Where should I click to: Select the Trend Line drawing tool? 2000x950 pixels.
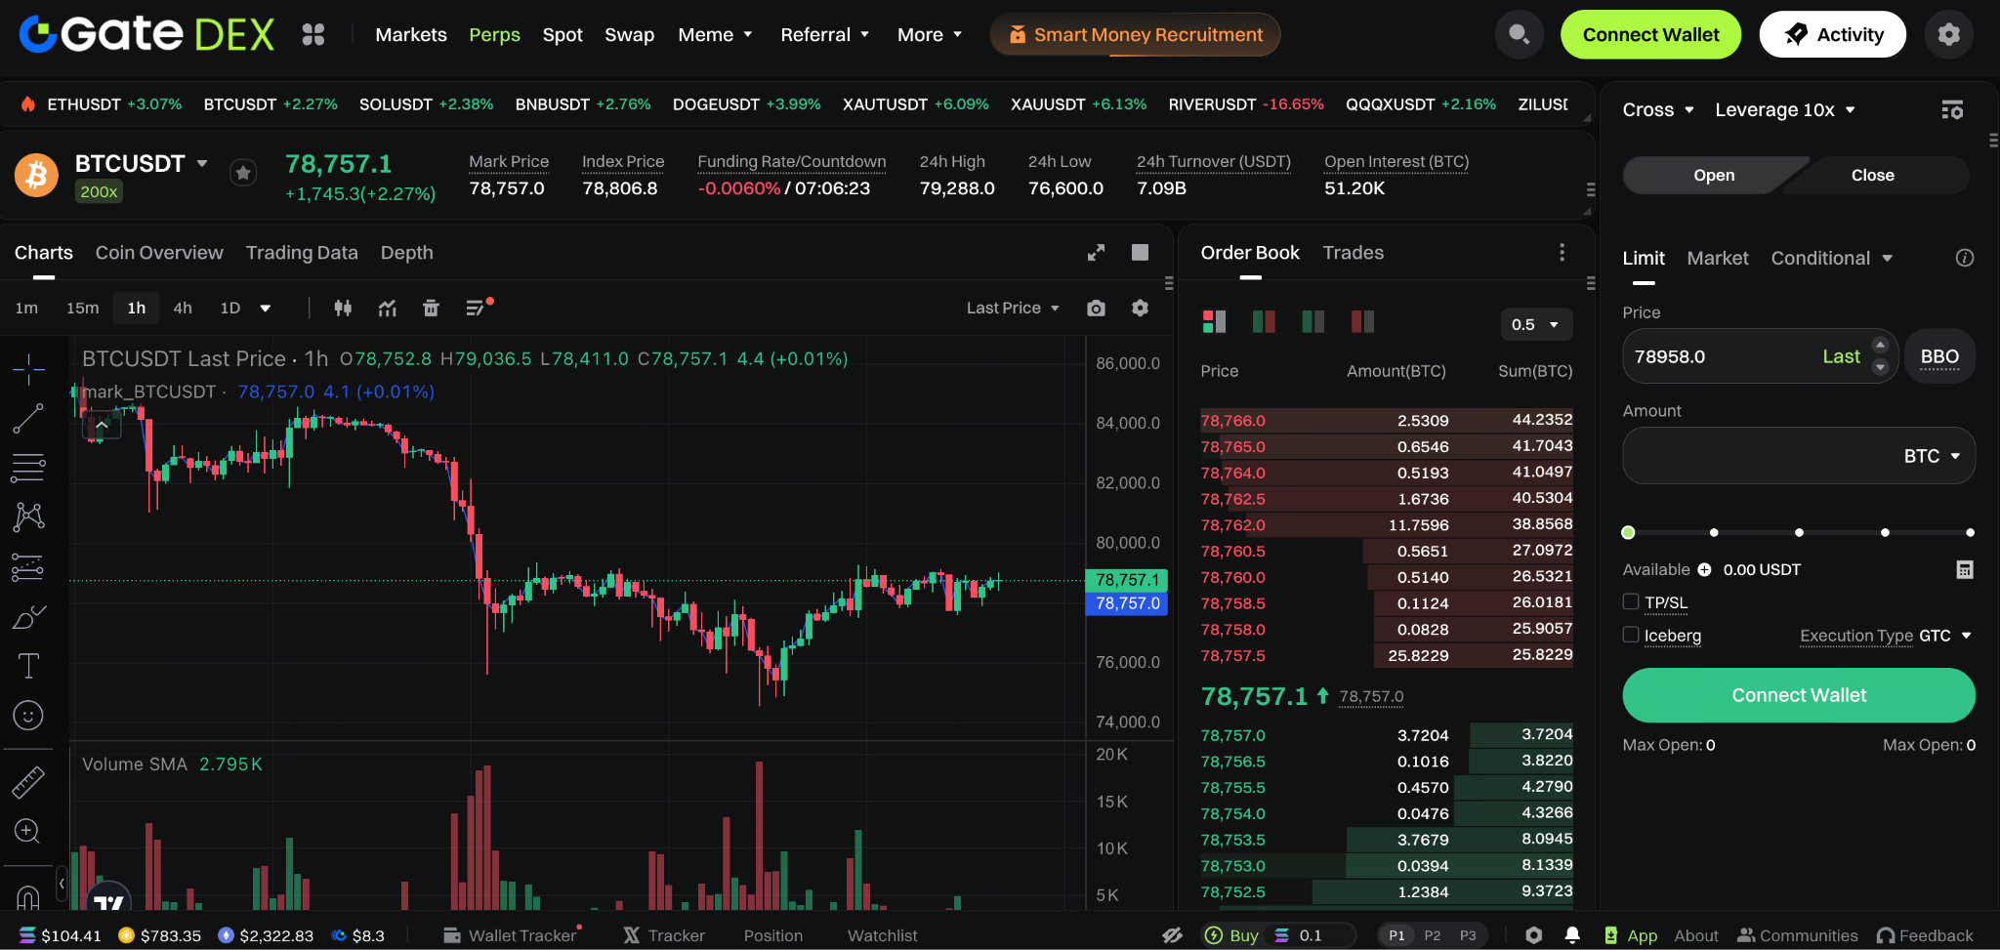pos(28,418)
